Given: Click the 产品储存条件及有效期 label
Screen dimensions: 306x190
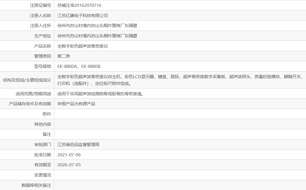Looking at the screenshot, I should (30, 104).
